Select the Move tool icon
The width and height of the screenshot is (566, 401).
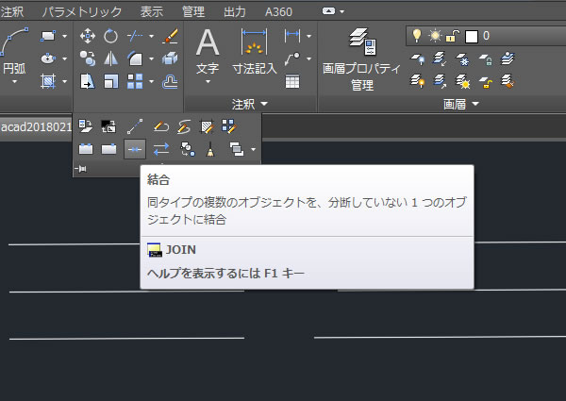pos(88,36)
